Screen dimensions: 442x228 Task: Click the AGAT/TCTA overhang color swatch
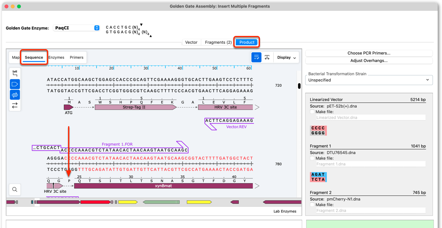[318, 177]
